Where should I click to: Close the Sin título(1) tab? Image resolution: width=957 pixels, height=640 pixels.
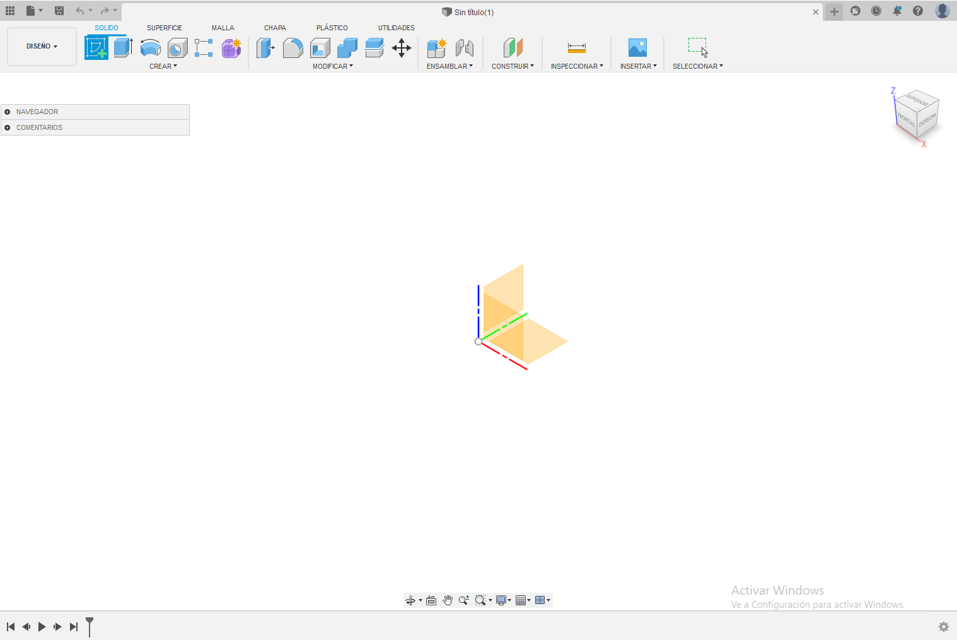coord(816,12)
